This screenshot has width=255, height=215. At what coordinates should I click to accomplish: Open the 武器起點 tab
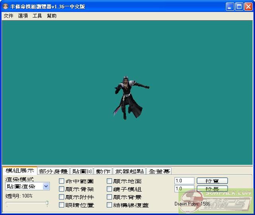pos(129,171)
